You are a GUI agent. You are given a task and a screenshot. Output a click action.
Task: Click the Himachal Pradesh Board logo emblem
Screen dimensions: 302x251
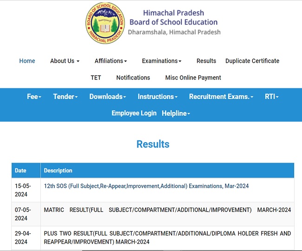(105, 22)
